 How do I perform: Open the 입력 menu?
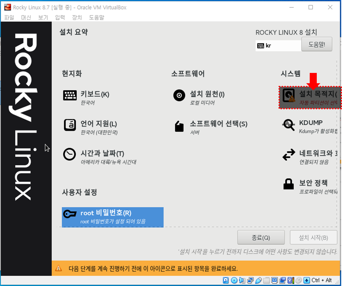60,17
